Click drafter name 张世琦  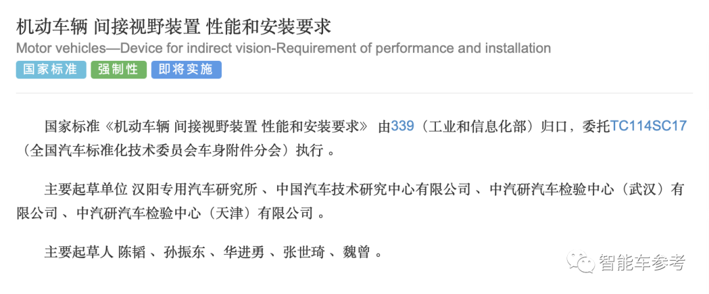click(303, 252)
